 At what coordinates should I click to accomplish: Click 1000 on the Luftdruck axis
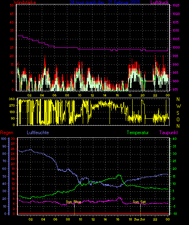tap(176, 47)
